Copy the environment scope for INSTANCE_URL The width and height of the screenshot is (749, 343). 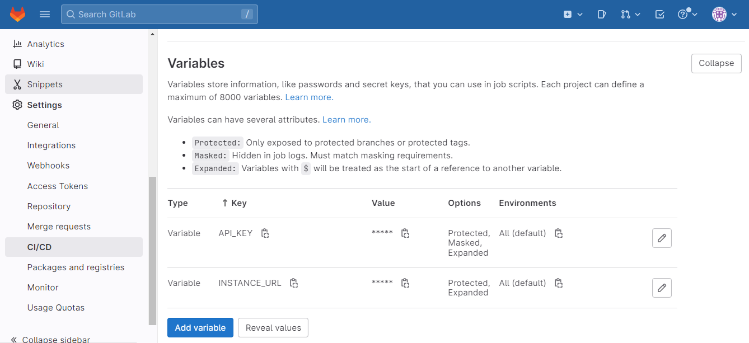pos(558,283)
